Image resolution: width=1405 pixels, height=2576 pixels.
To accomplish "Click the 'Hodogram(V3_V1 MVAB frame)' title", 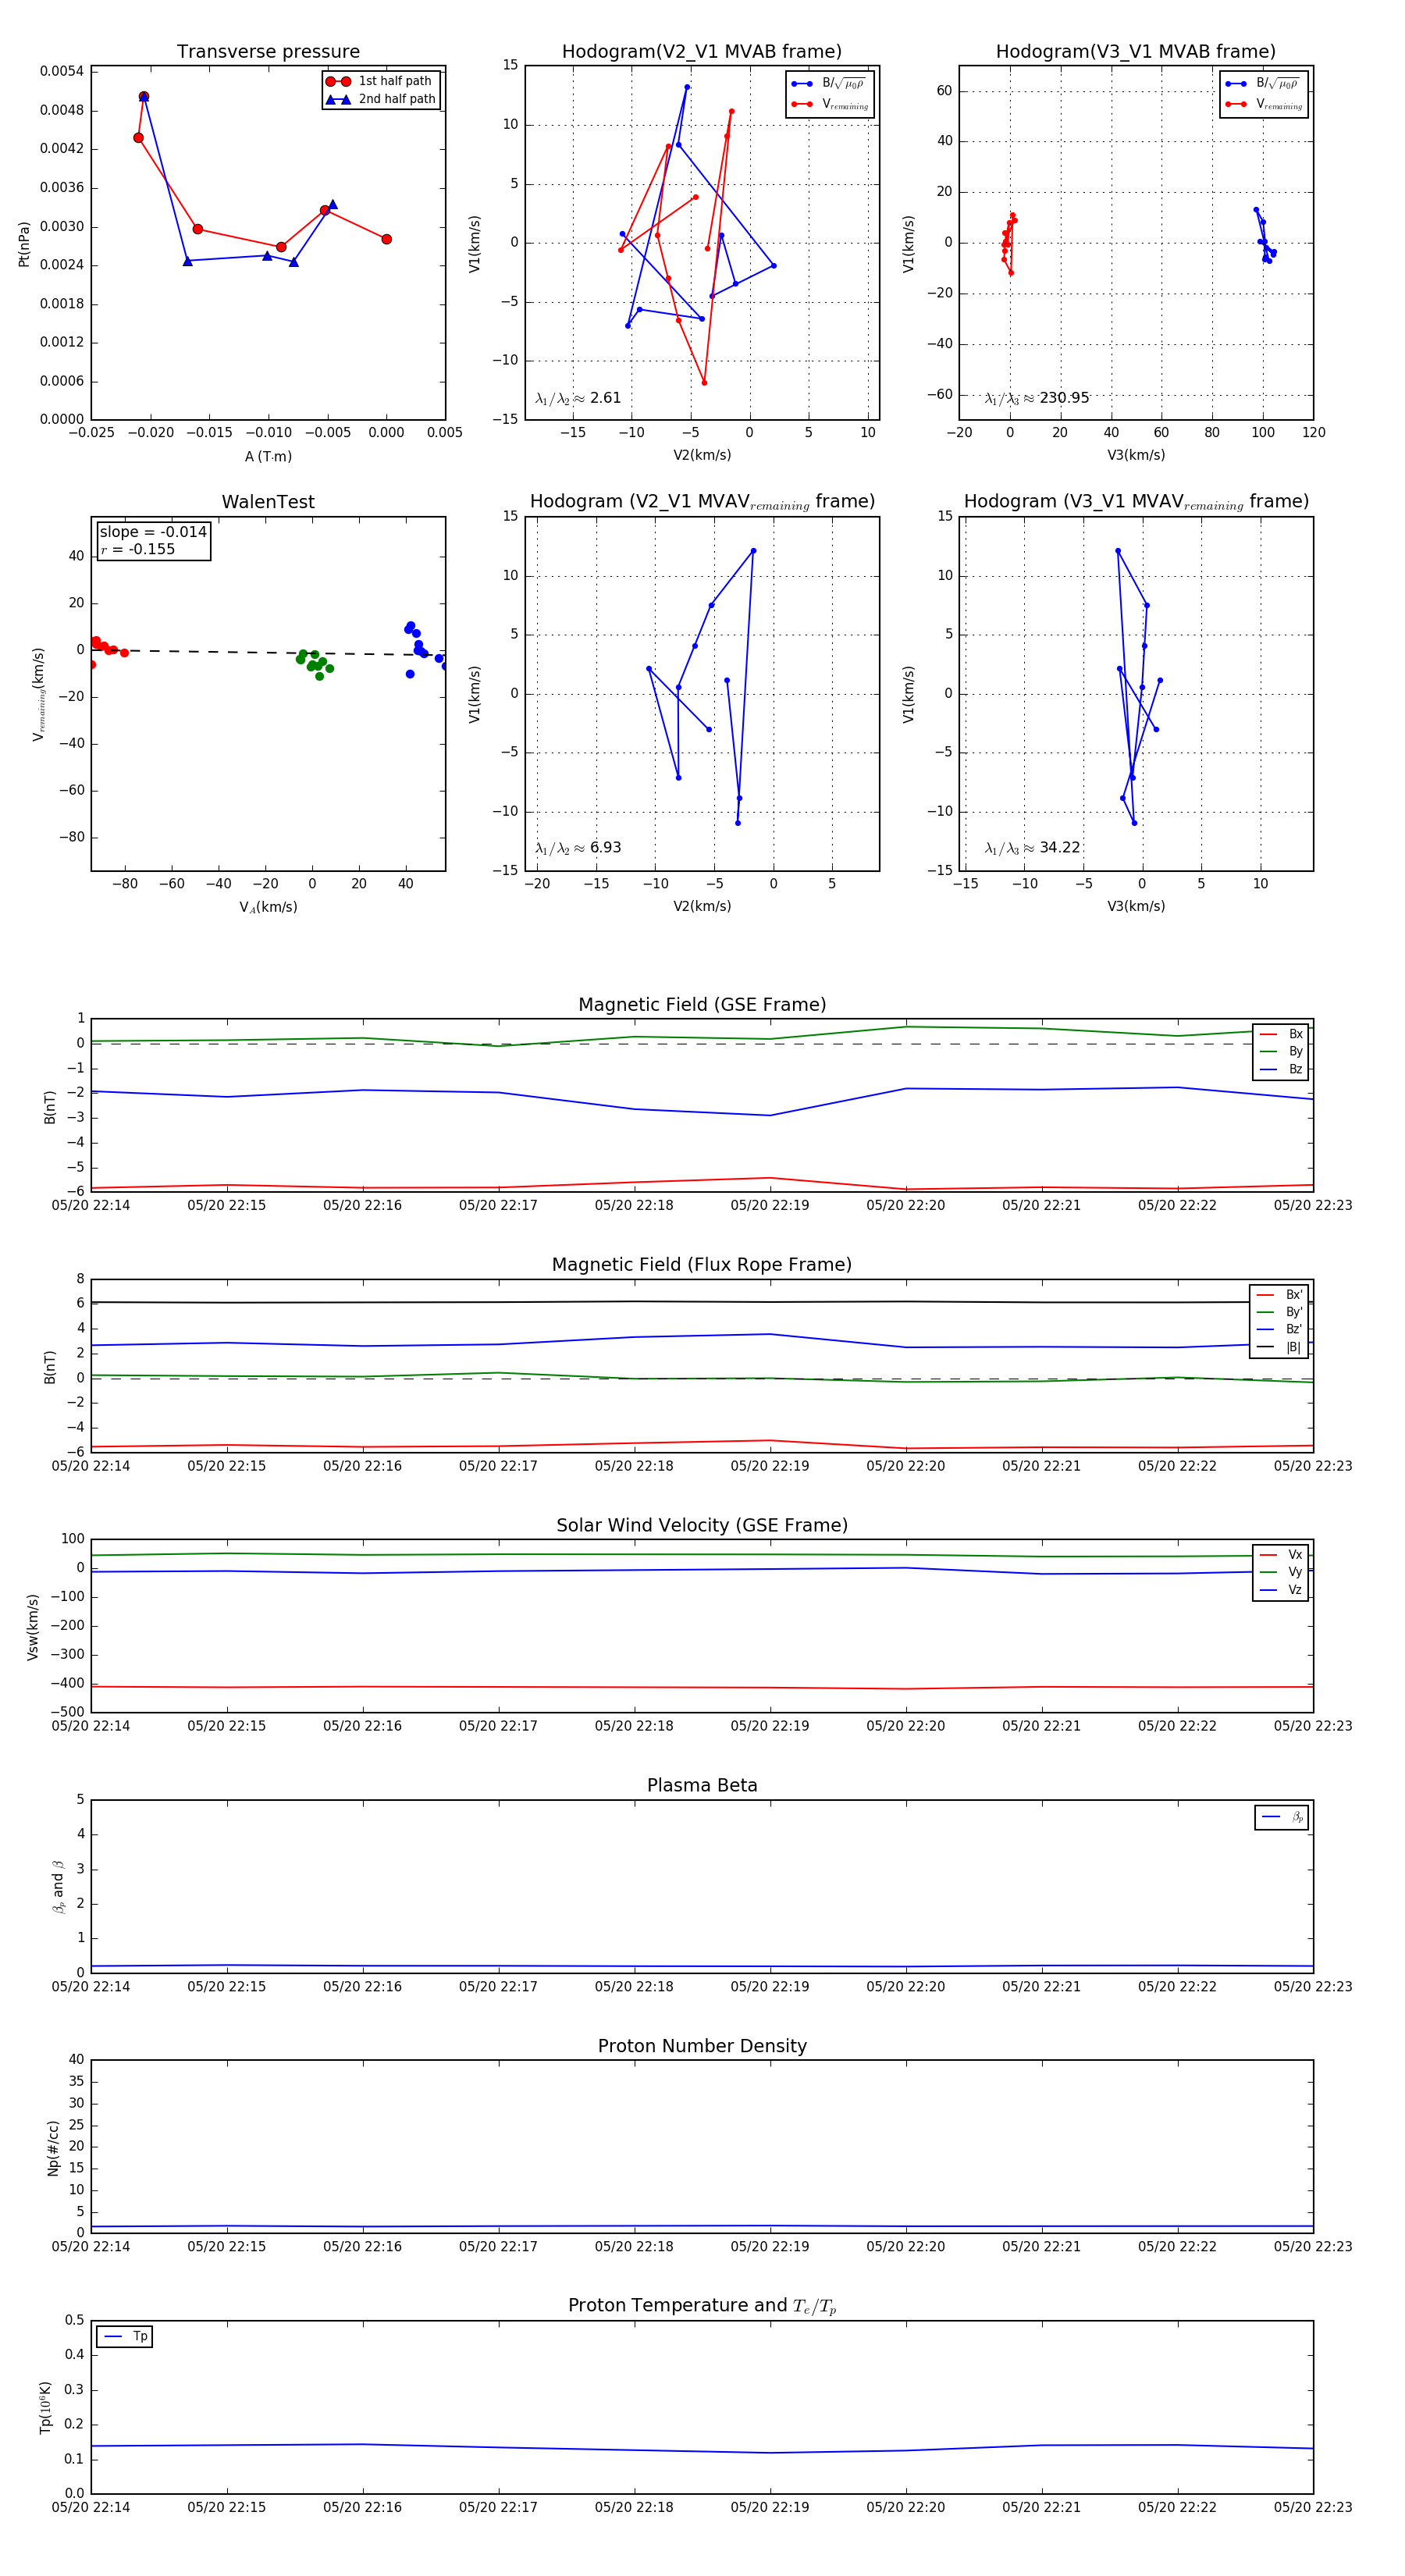I will click(1135, 52).
